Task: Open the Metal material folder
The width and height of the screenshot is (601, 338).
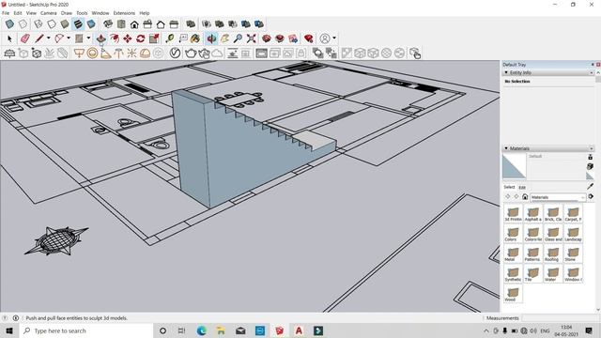Action: [513, 254]
